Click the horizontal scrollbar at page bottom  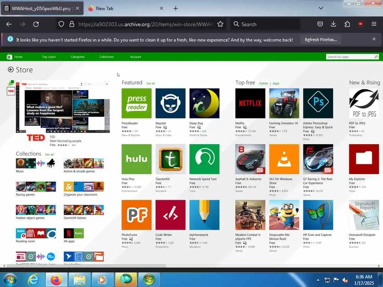pos(86,266)
